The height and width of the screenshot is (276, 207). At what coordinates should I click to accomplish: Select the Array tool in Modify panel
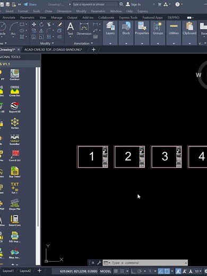[49, 37]
